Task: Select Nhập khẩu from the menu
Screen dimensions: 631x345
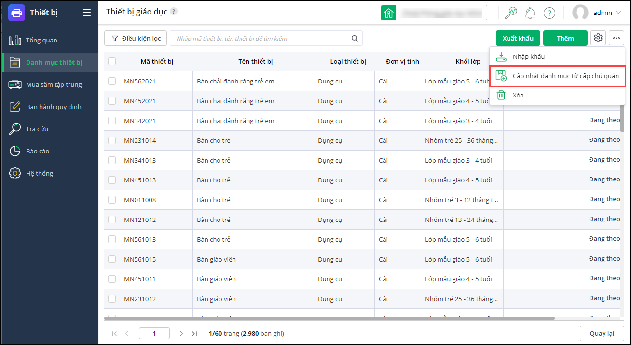Action: (528, 56)
